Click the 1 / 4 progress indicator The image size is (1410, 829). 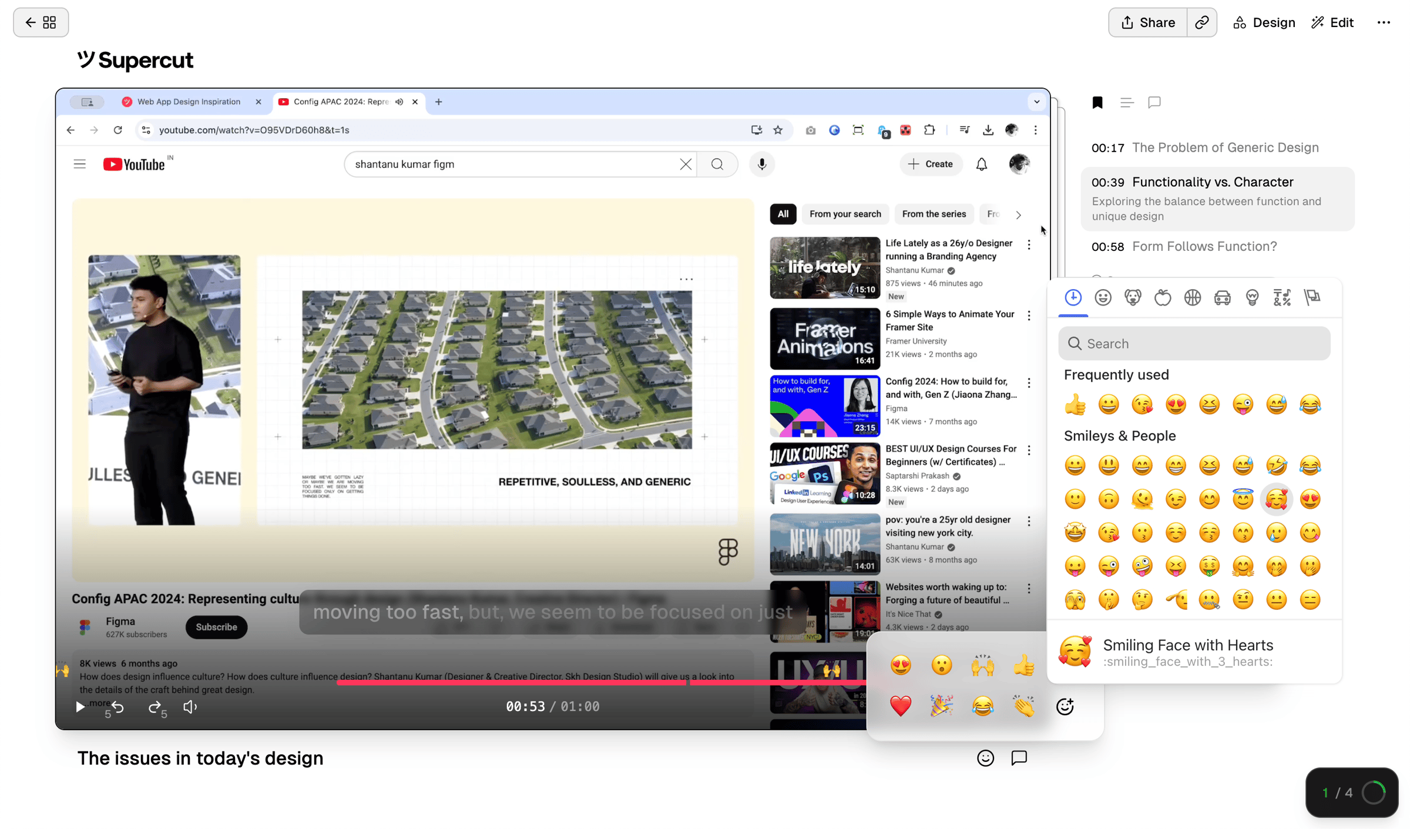[x=1352, y=793]
